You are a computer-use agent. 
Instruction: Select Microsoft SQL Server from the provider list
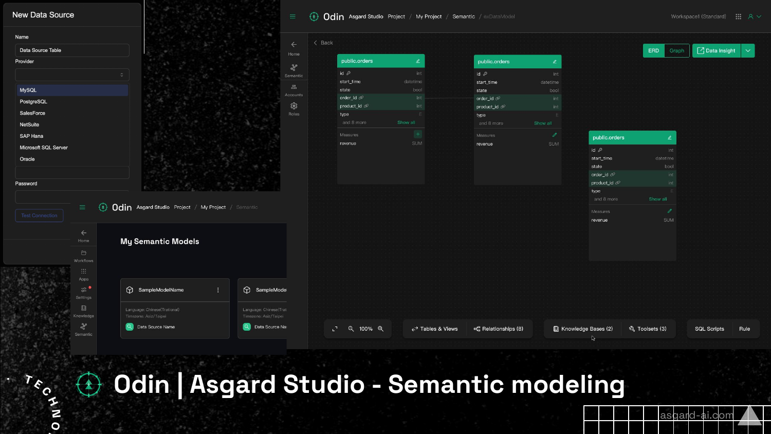[72, 148]
